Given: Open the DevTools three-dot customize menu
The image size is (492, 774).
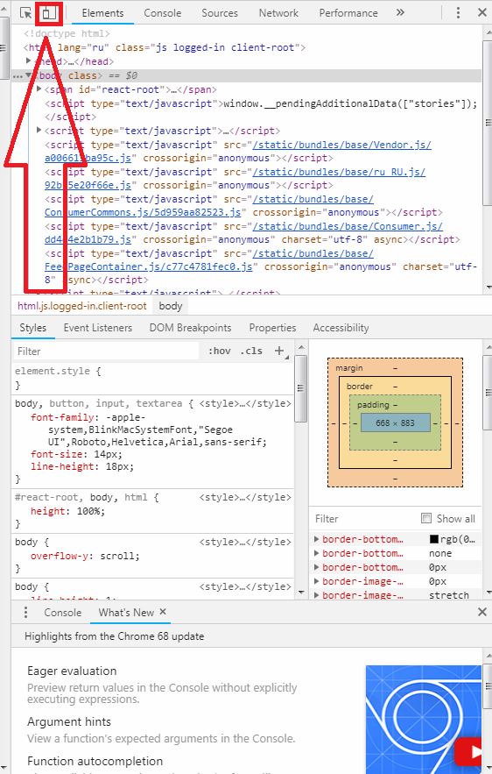Looking at the screenshot, I should click(x=458, y=13).
